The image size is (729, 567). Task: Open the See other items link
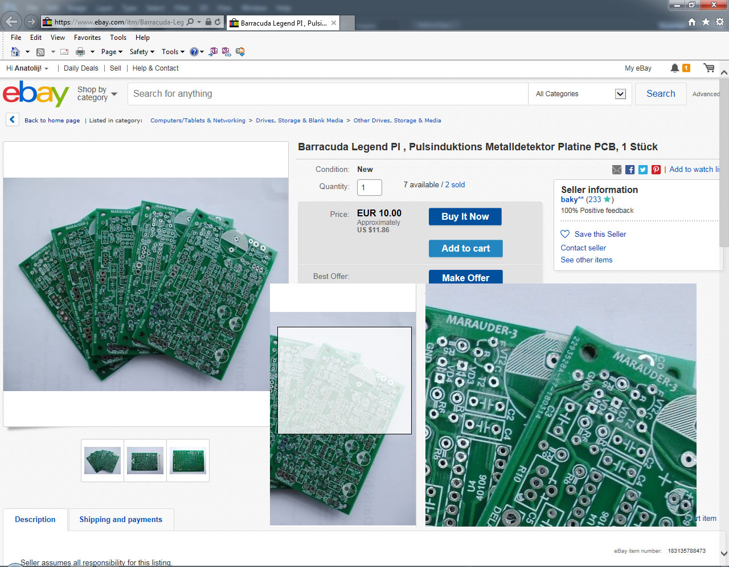(x=587, y=260)
